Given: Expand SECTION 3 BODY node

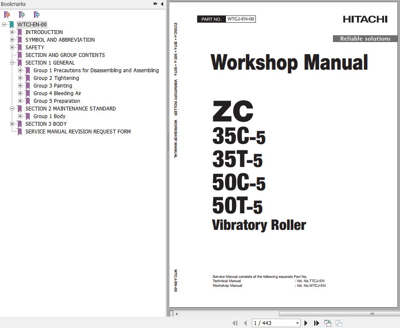Looking at the screenshot, I should click(12, 124).
